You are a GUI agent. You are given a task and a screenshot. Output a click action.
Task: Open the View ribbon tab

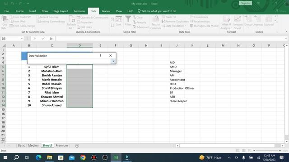(x=119, y=11)
